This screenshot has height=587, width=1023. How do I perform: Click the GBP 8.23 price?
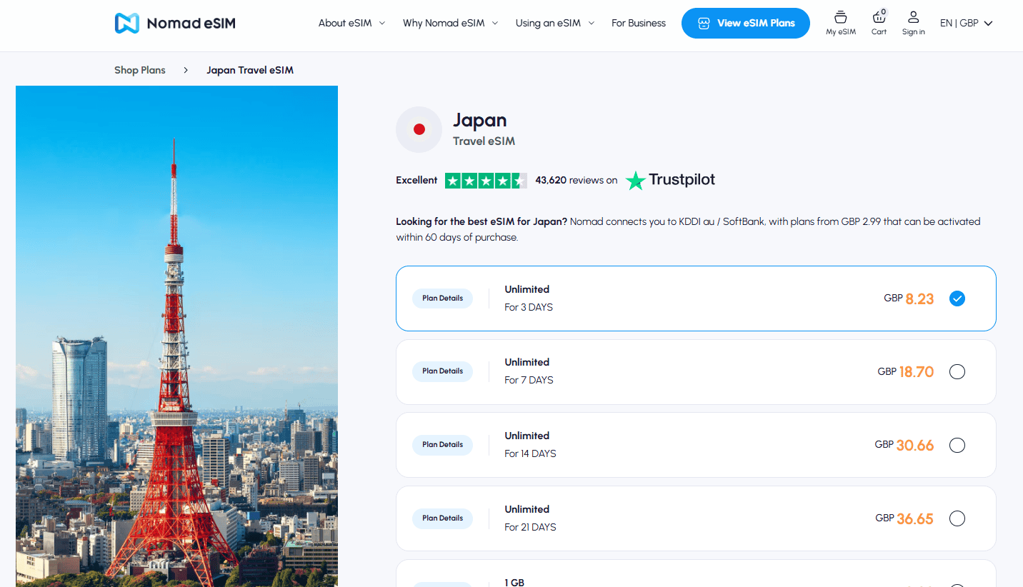click(909, 298)
